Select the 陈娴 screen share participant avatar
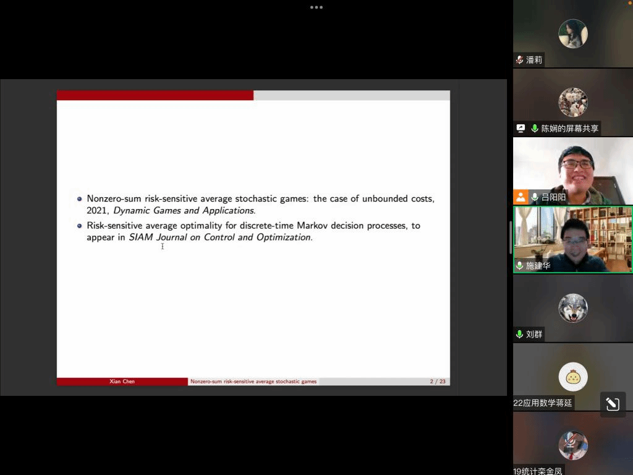This screenshot has width=633, height=475. pyautogui.click(x=572, y=102)
